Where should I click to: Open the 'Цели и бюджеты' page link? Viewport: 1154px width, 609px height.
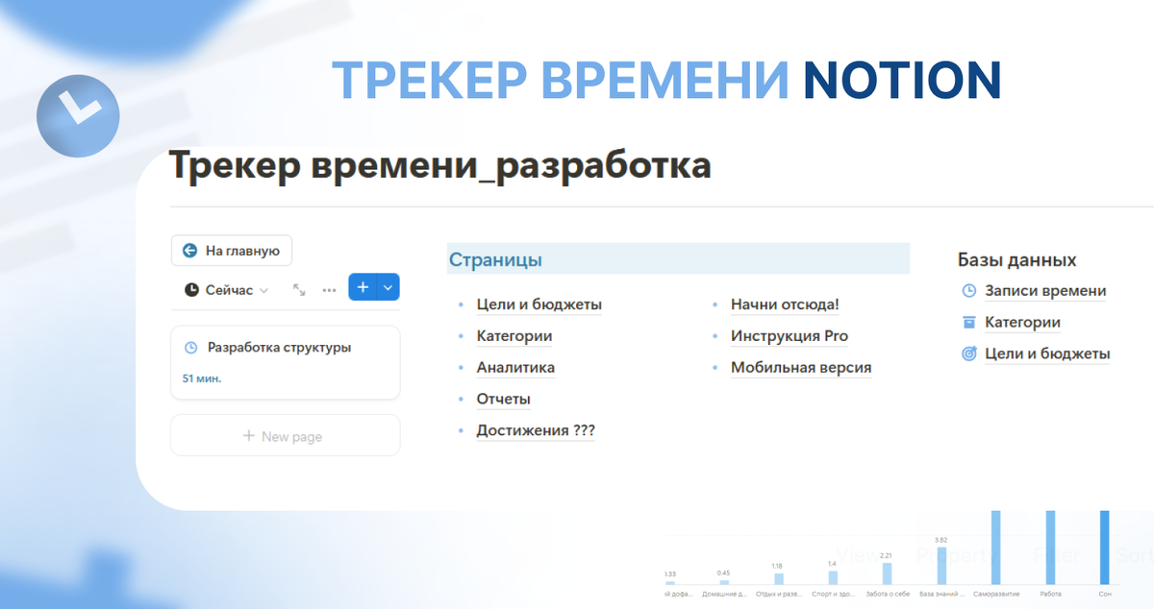(x=539, y=304)
